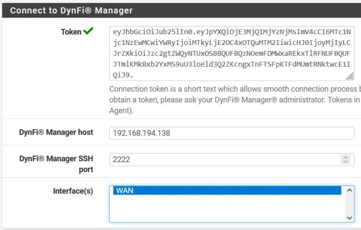Click the Interfaces list scroll-up arrow
Viewport: 361px width, 230px height.
[349, 191]
